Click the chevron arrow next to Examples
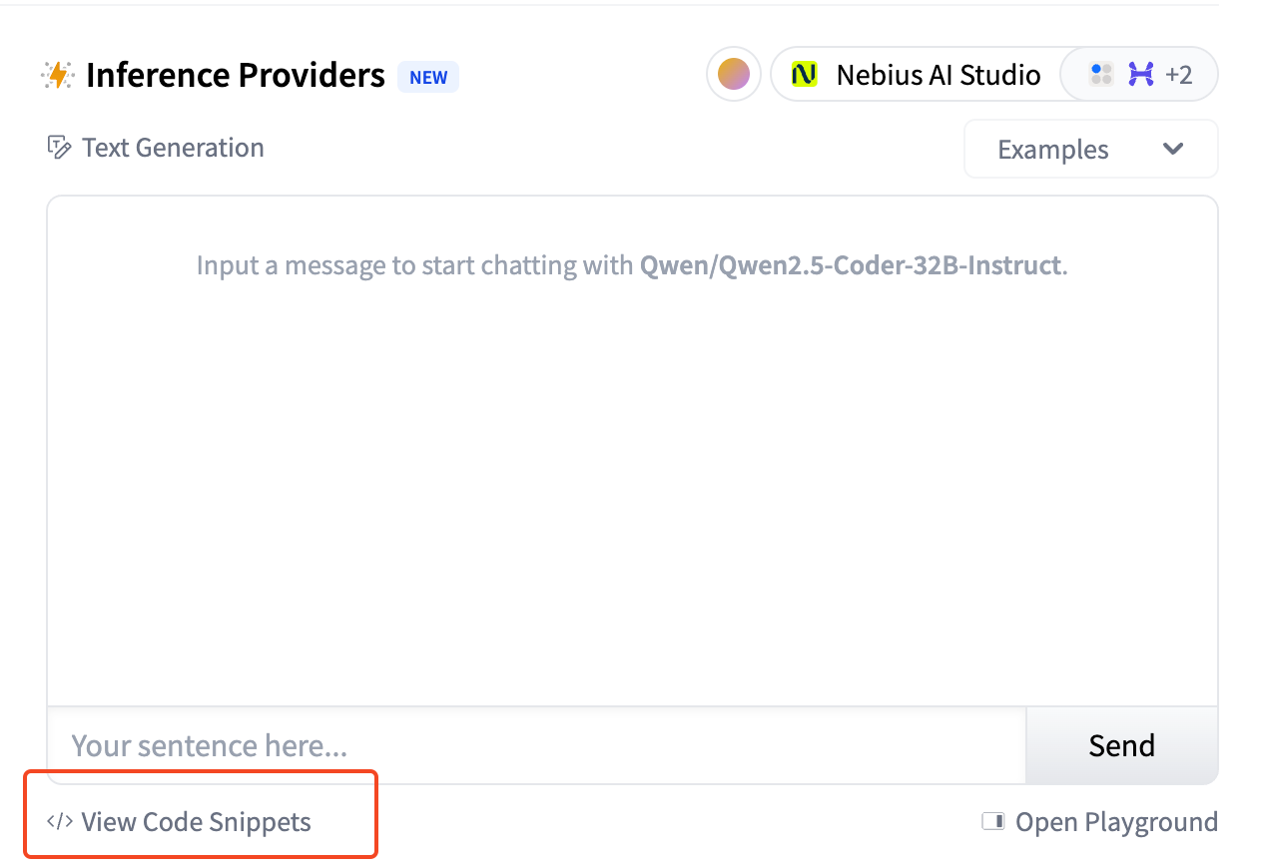Screen dimensions: 1262x868 click(x=1173, y=149)
